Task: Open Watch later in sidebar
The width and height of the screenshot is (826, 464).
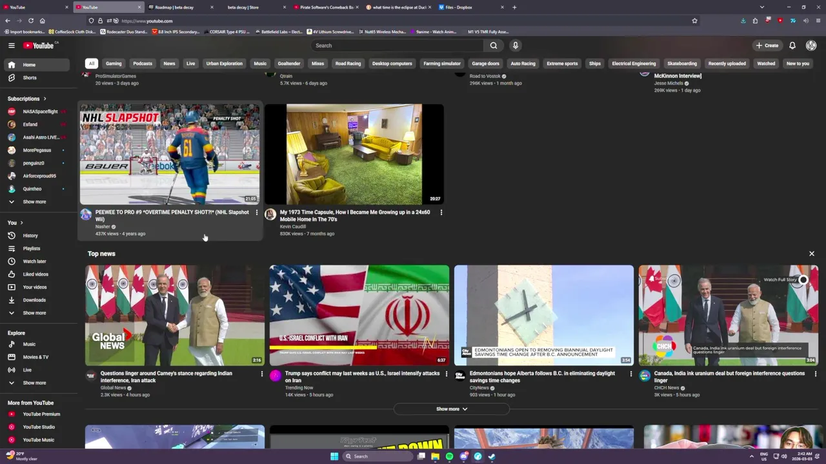Action: coord(37,261)
